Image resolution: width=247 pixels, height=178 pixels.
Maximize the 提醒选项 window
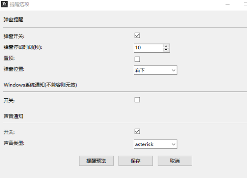(x=245, y=4)
